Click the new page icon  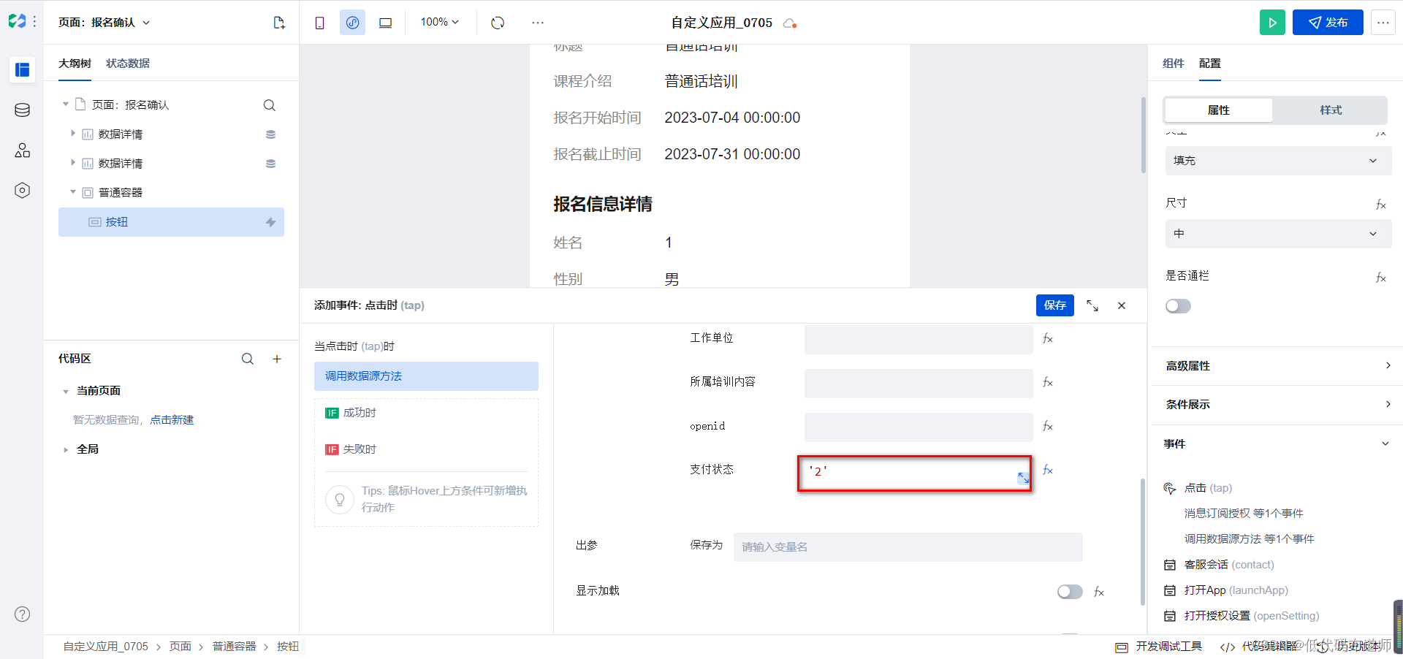[279, 23]
